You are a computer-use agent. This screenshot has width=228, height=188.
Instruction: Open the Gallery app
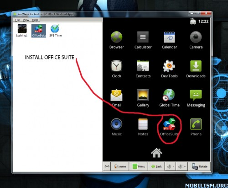tap(143, 98)
